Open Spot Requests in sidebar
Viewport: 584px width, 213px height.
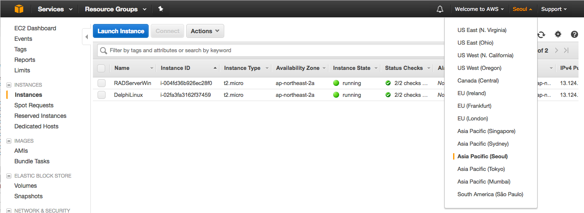pyautogui.click(x=34, y=105)
